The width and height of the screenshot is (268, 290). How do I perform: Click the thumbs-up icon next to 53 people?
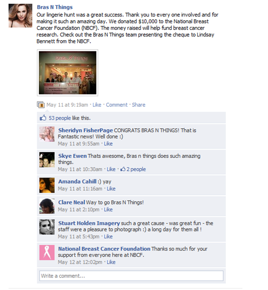43,118
